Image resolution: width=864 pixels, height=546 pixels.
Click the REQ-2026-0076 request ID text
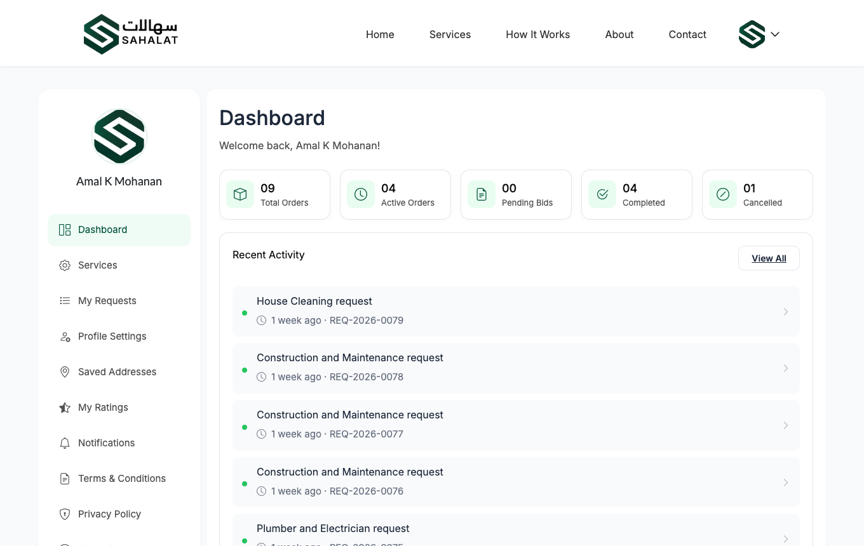pyautogui.click(x=367, y=491)
